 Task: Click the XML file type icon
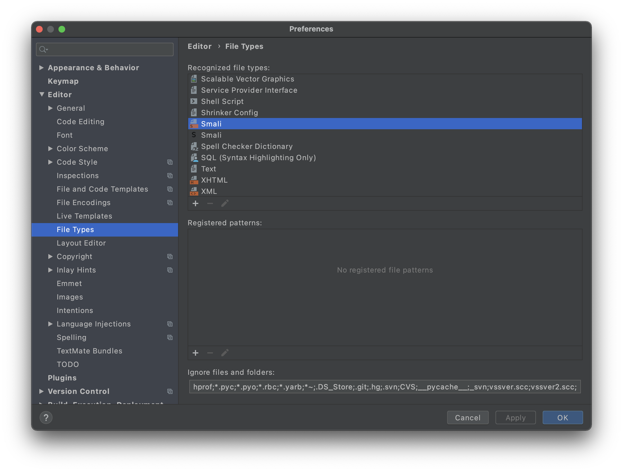(194, 191)
